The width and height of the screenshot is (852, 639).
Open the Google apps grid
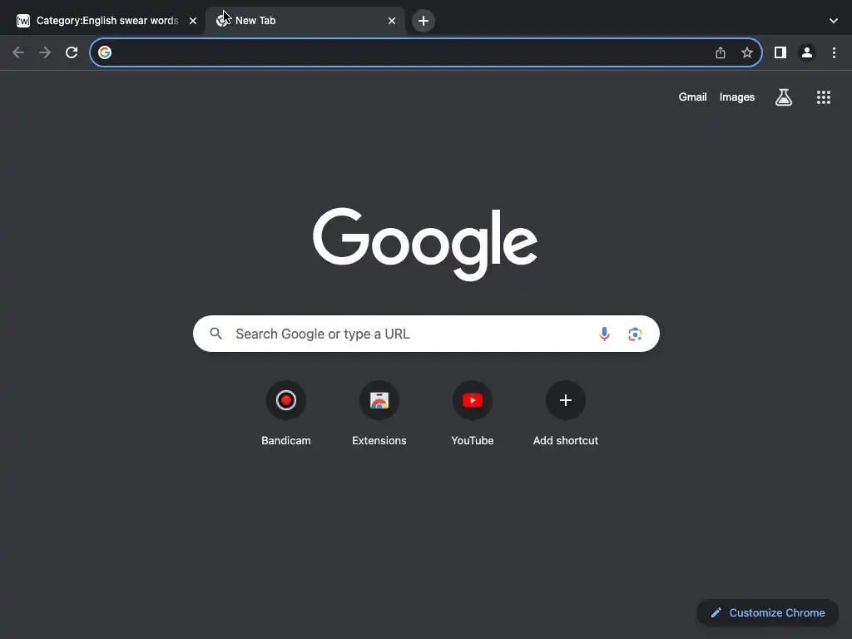click(x=824, y=97)
